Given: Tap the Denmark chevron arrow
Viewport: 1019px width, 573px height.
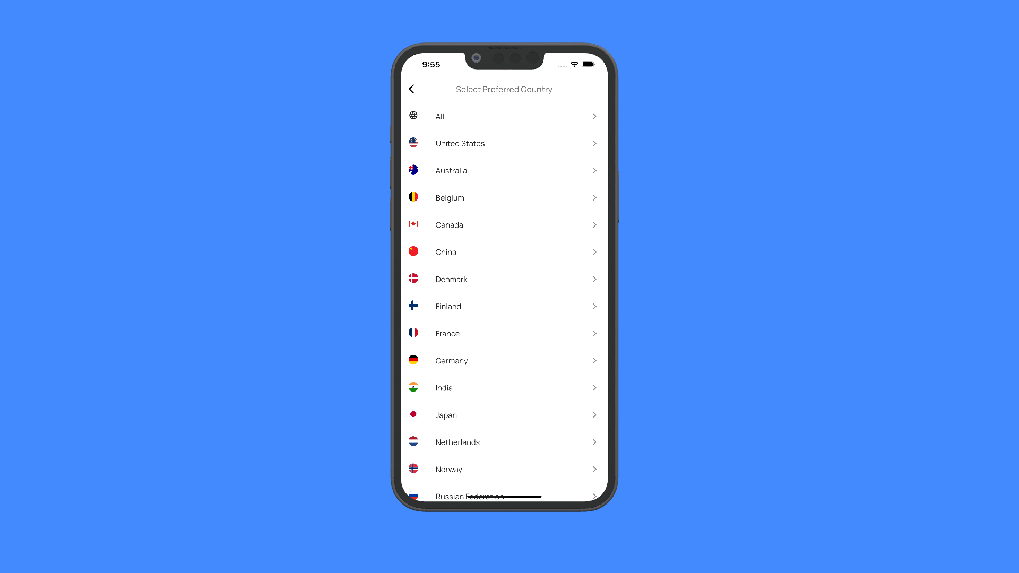Looking at the screenshot, I should coord(594,279).
